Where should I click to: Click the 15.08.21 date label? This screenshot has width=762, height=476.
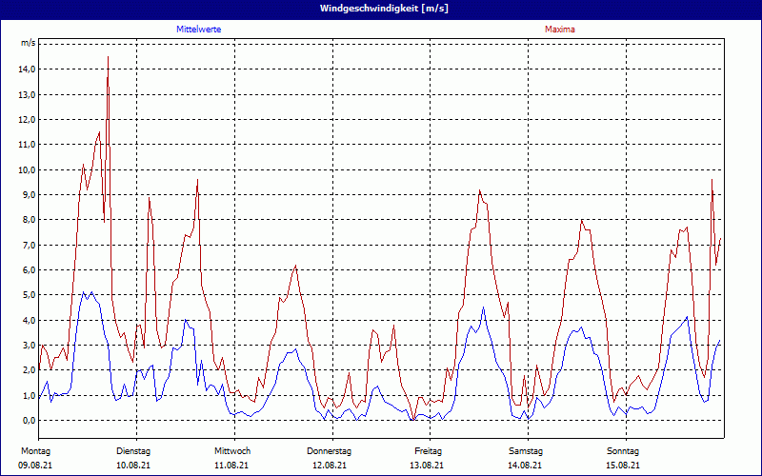click(624, 466)
